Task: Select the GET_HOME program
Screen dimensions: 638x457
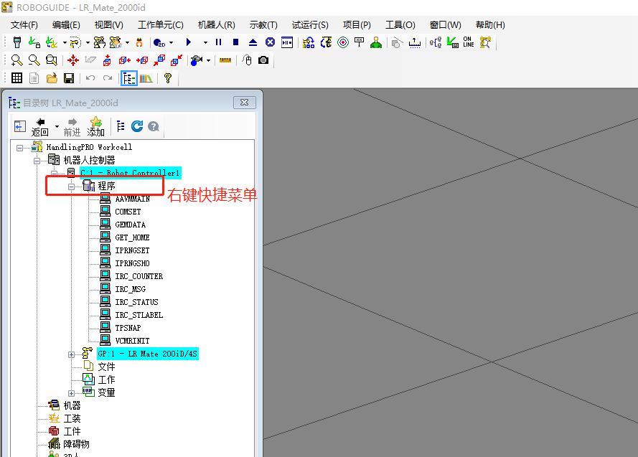Action: [132, 237]
